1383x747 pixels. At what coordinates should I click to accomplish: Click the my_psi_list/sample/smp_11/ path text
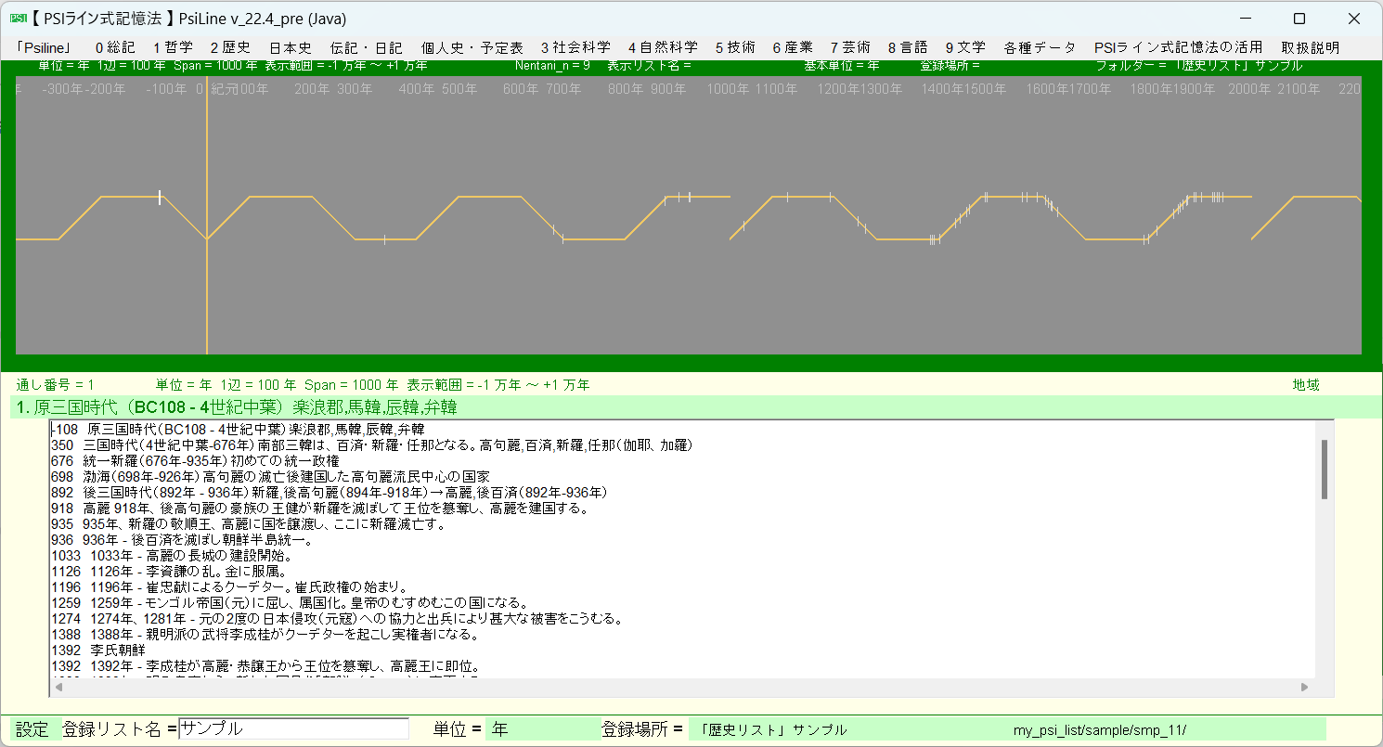pos(1100,730)
